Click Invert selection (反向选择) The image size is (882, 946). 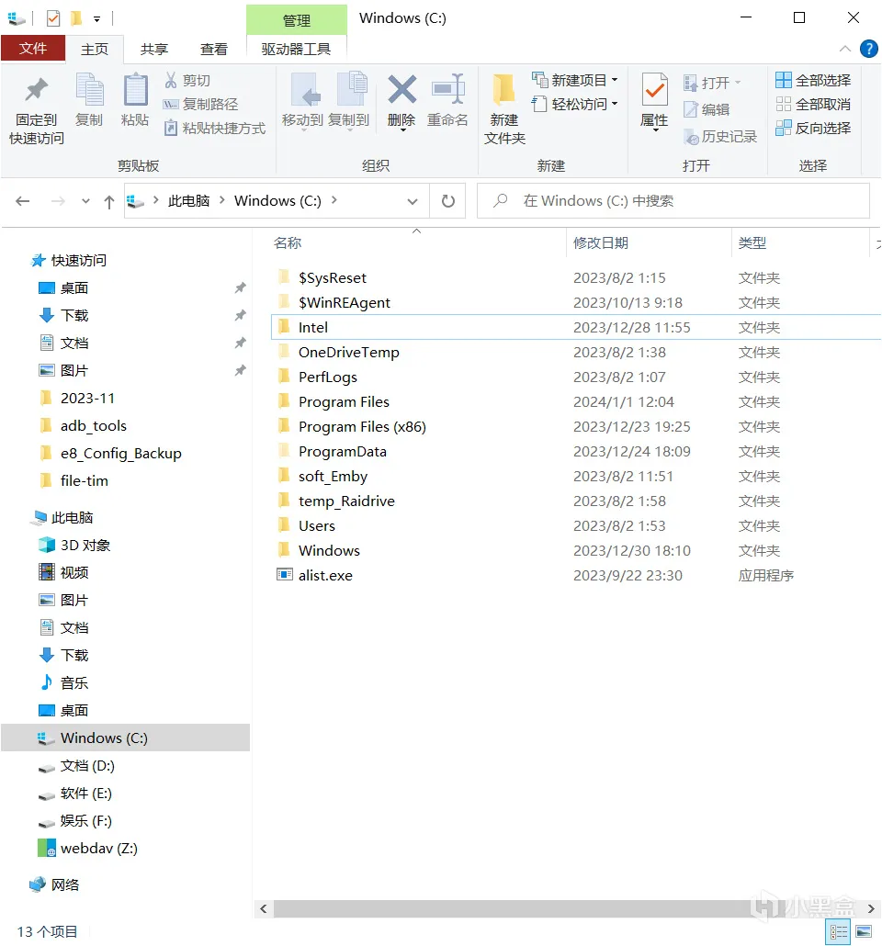coord(813,128)
